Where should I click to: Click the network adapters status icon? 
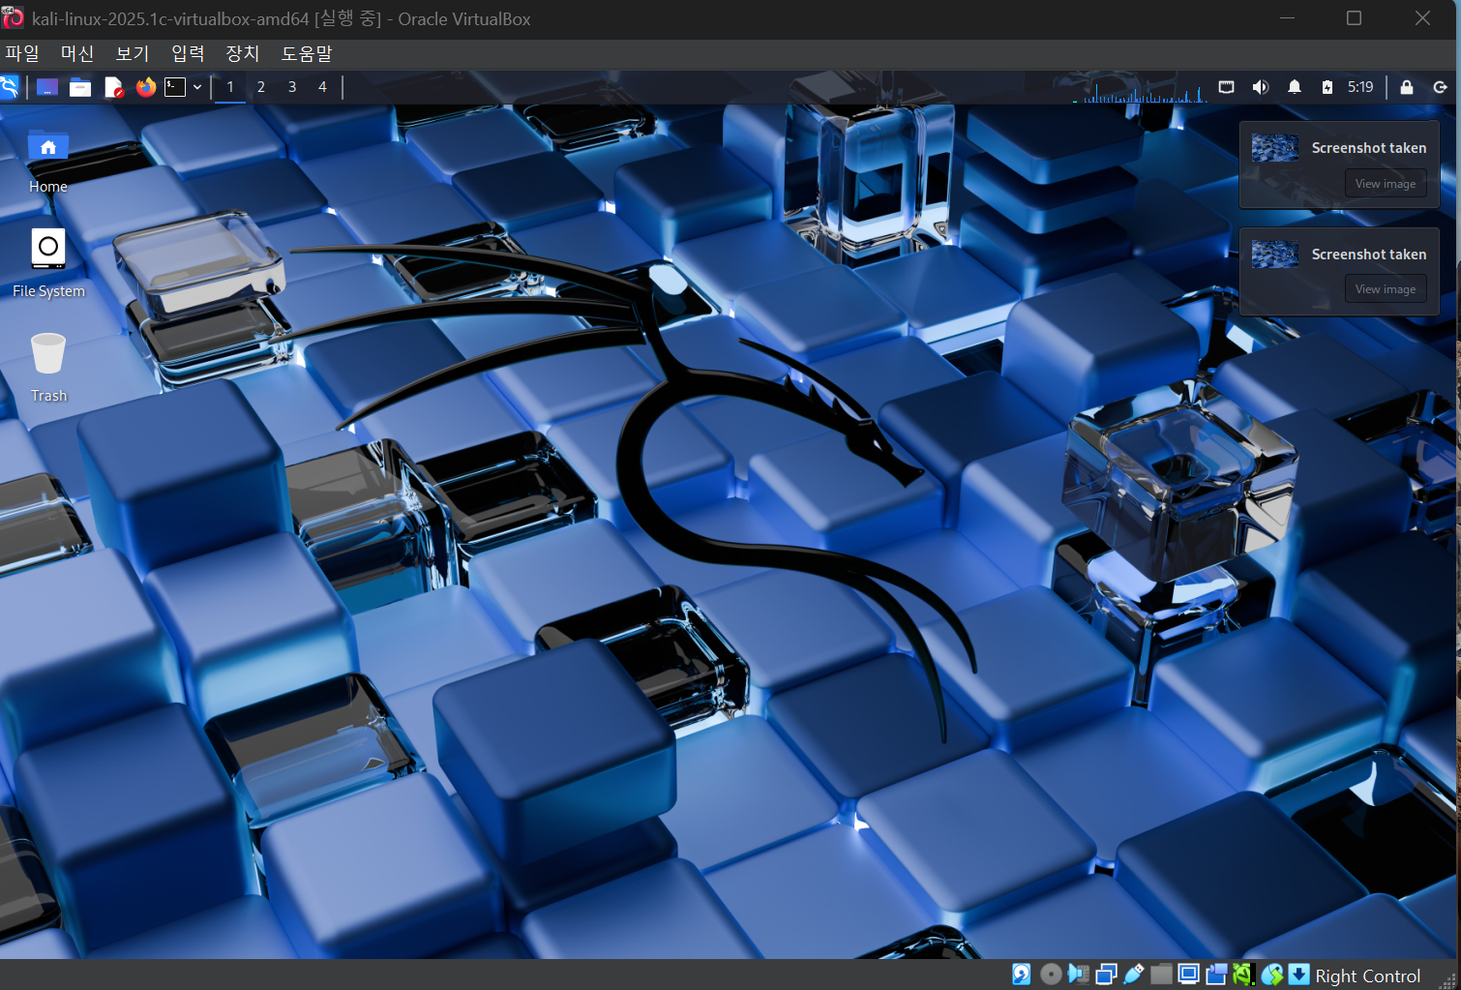pyautogui.click(x=1106, y=975)
